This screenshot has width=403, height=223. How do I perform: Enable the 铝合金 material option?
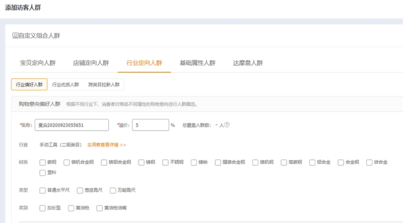tap(312, 162)
